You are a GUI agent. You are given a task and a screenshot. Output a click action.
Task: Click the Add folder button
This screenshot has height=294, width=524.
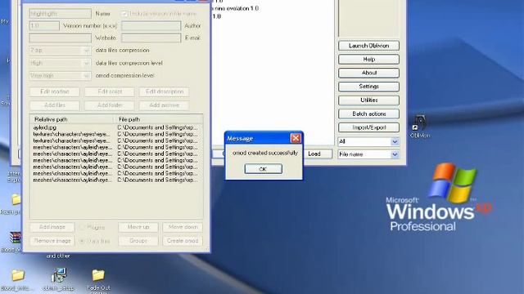pos(110,105)
